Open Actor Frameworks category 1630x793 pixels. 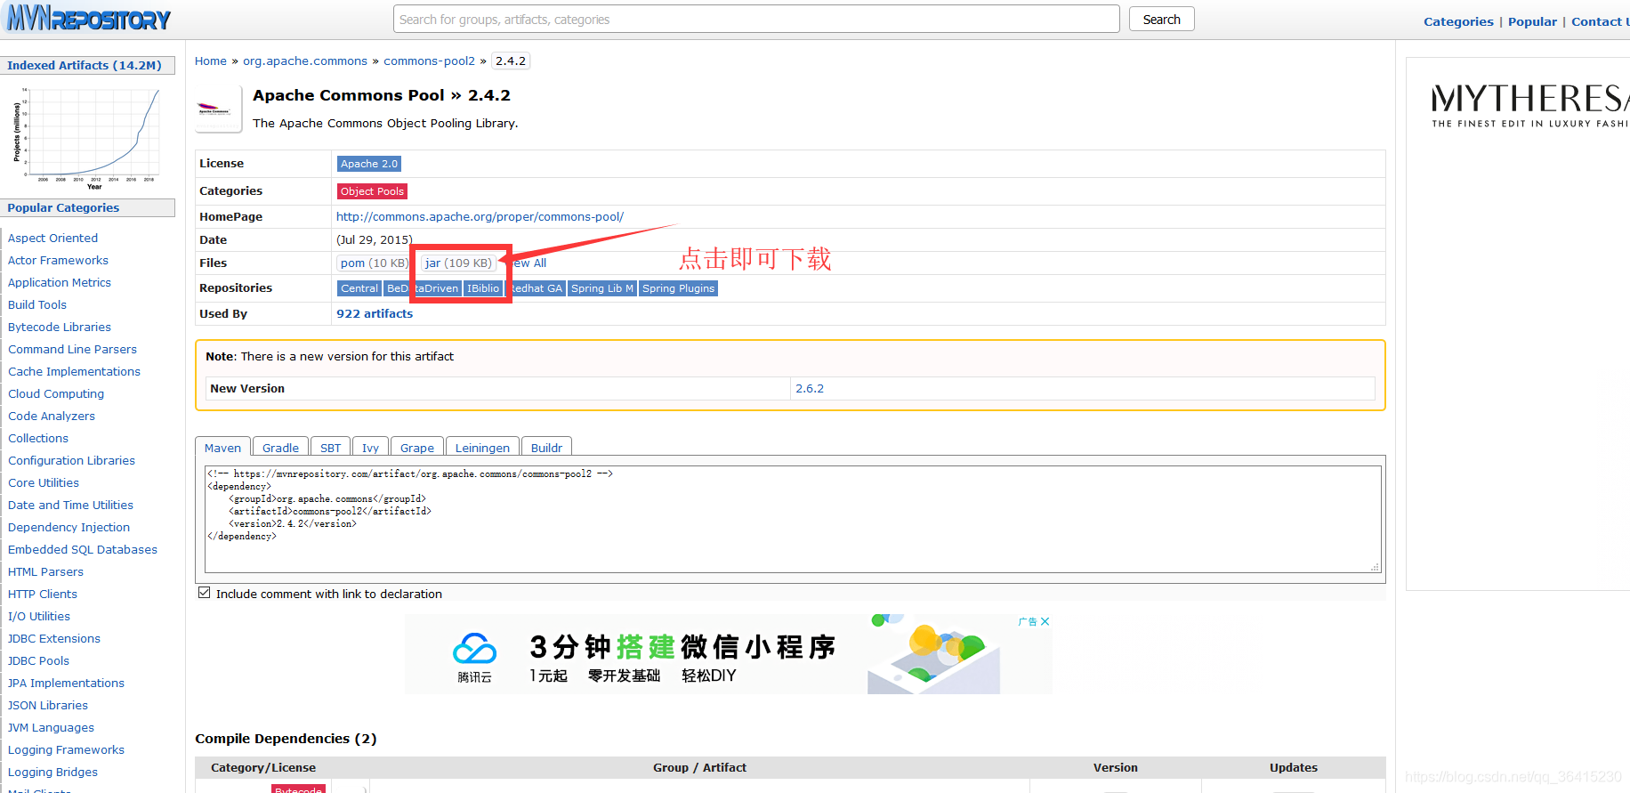[58, 260]
